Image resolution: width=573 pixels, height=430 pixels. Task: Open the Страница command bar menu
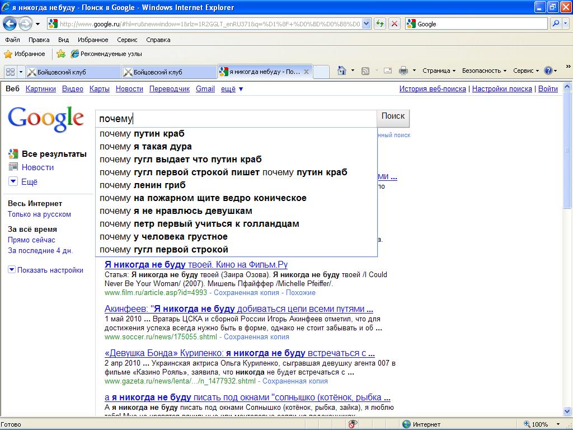pos(439,71)
